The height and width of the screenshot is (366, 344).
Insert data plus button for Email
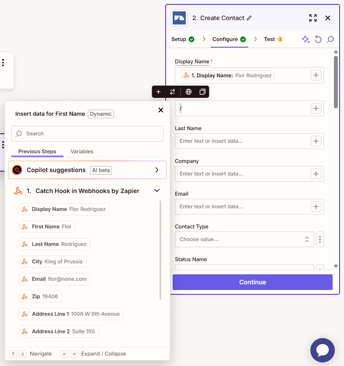pyautogui.click(x=316, y=207)
